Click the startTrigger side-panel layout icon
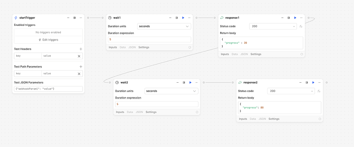354x147 pixels. (x=75, y=18)
